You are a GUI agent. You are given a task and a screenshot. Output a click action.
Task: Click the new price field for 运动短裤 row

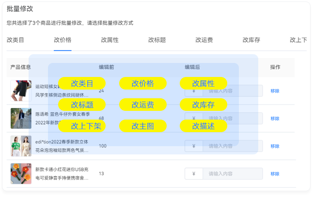pyautogui.click(x=233, y=91)
